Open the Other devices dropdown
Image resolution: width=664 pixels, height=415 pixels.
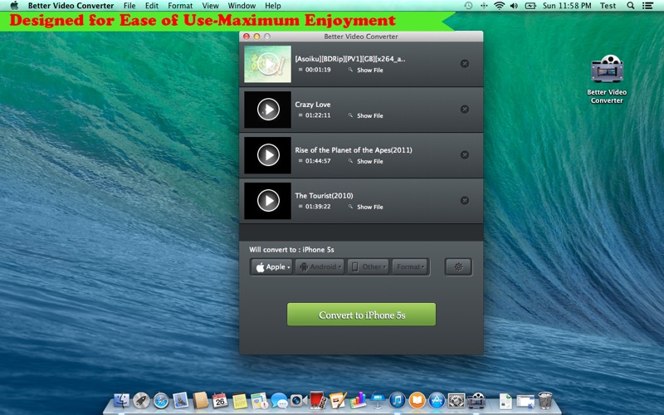(x=368, y=266)
